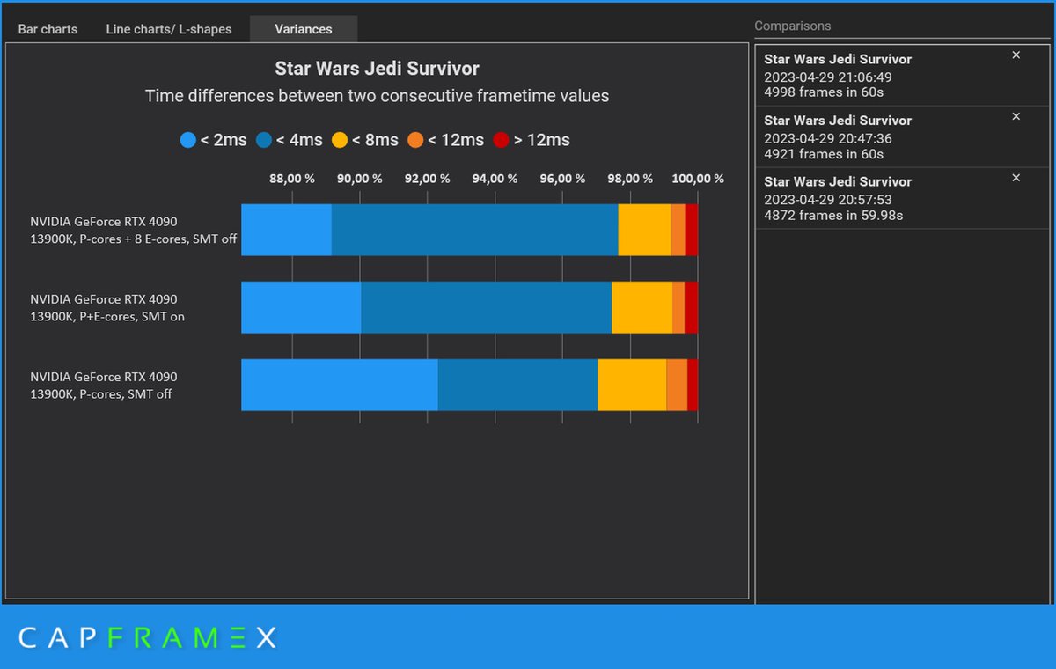Remove the 20:47:36 comparison record
Image resolution: width=1056 pixels, height=669 pixels.
point(1016,116)
